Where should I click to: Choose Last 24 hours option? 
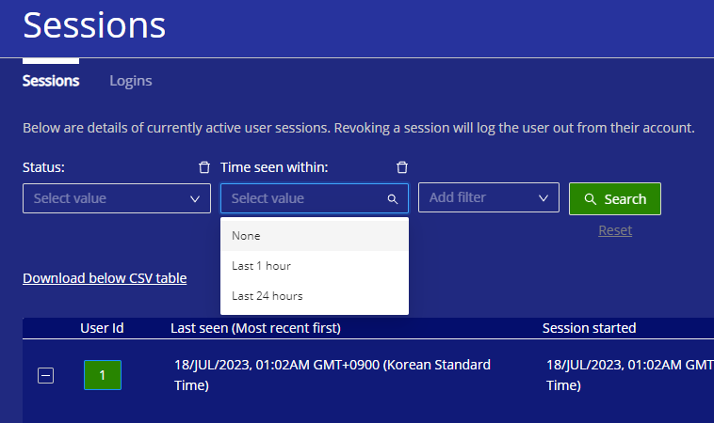click(x=315, y=296)
